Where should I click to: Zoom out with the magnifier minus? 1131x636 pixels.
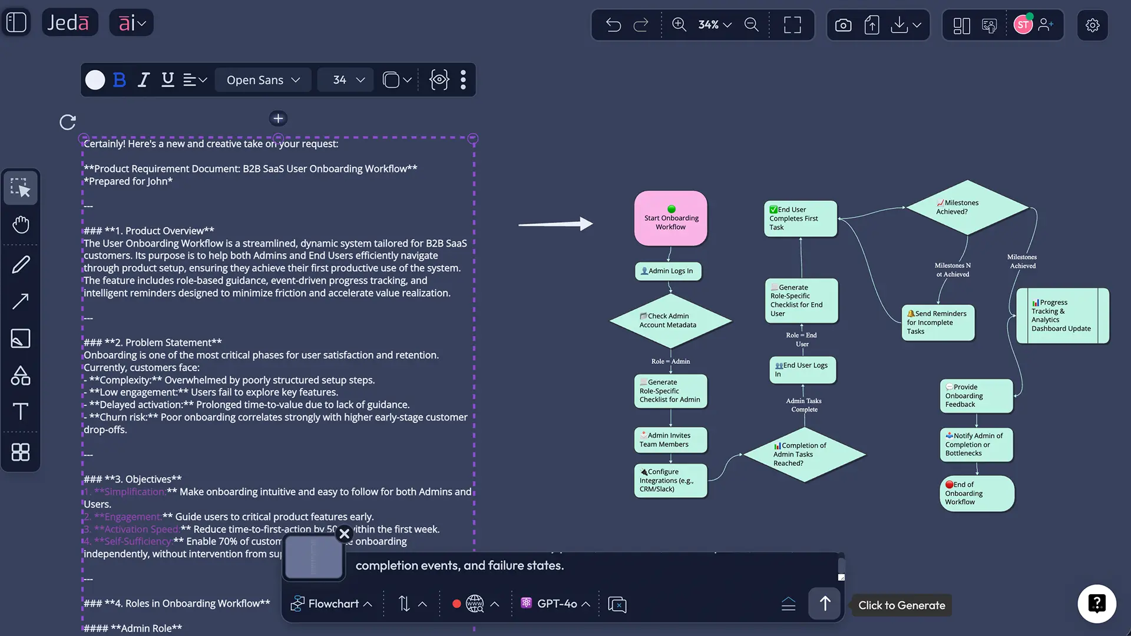[752, 25]
